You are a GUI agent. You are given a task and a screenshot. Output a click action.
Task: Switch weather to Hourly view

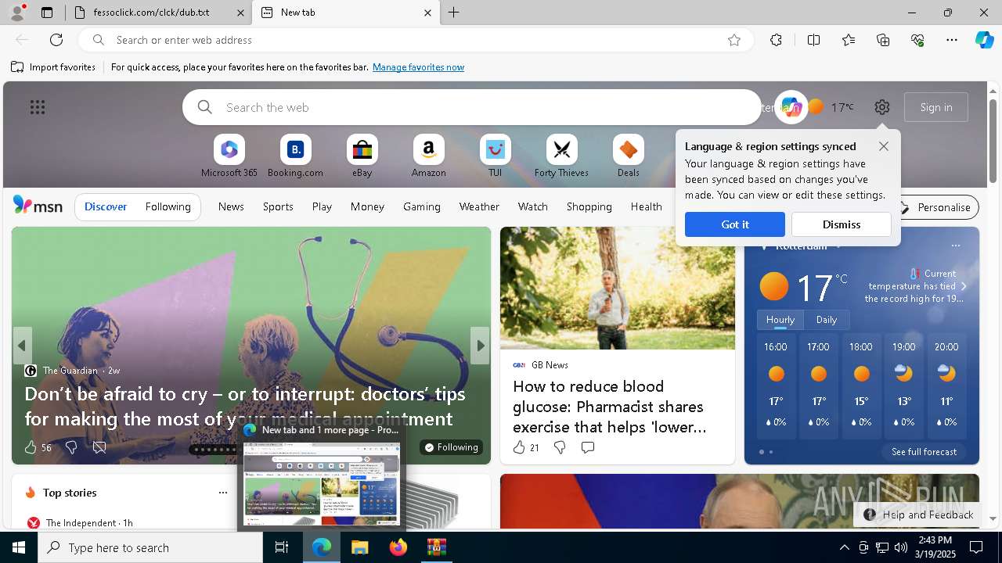click(780, 320)
